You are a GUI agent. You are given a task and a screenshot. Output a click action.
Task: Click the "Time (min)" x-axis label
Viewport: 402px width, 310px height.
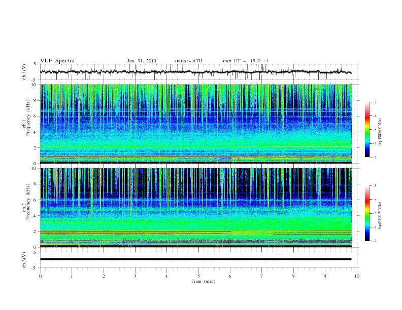click(x=203, y=281)
